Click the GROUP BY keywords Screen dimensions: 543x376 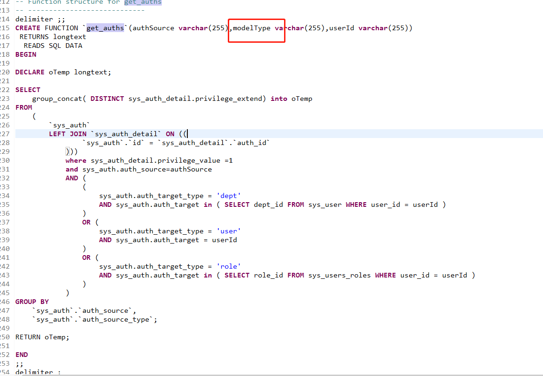[32, 302]
